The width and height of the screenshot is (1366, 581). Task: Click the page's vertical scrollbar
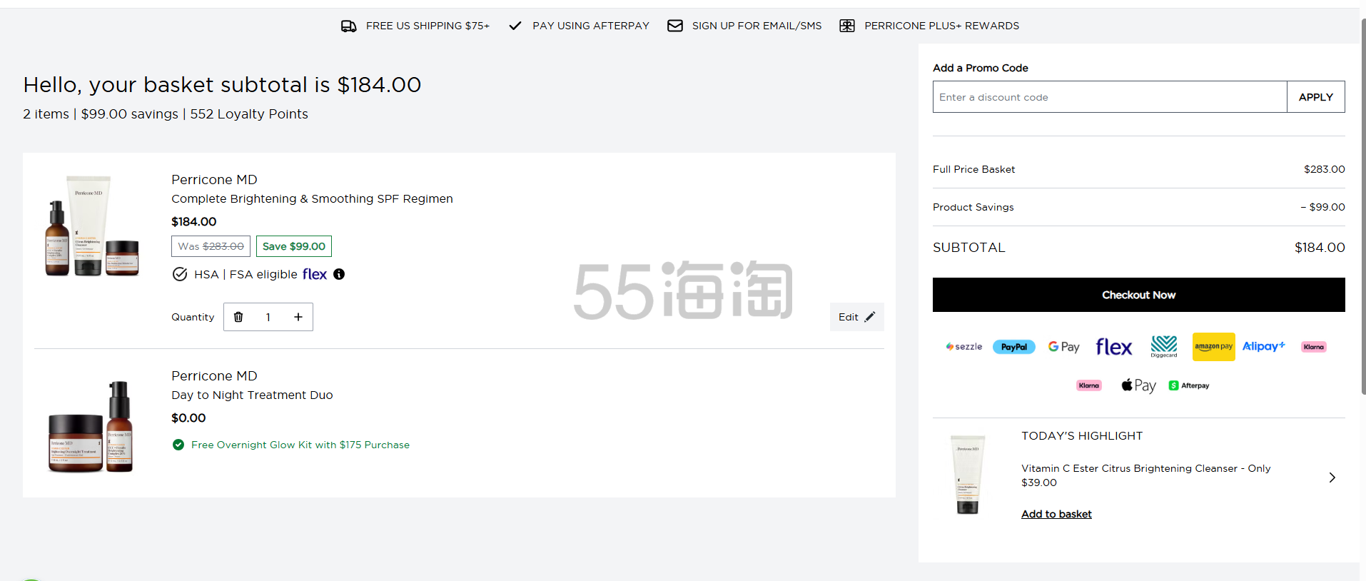tap(1362, 207)
